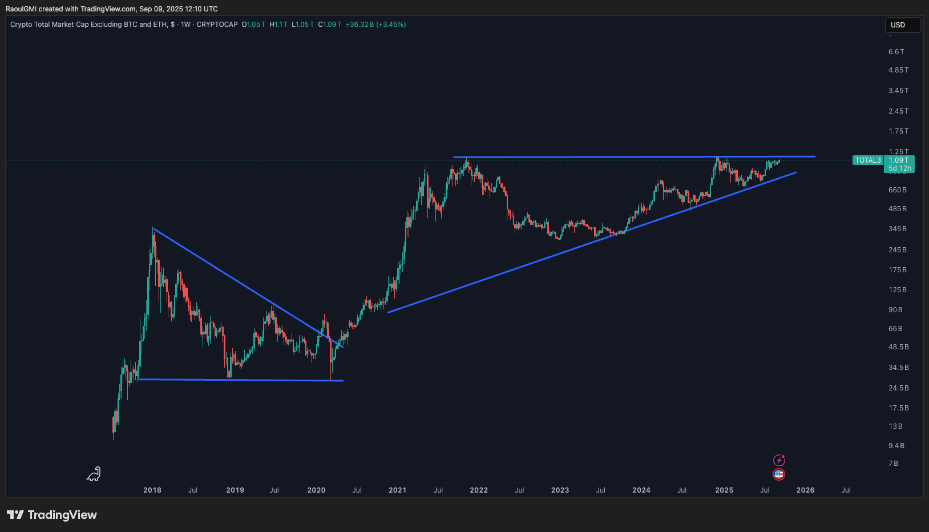Click the 2018 label on time axis
929x532 pixels.
pyautogui.click(x=152, y=490)
